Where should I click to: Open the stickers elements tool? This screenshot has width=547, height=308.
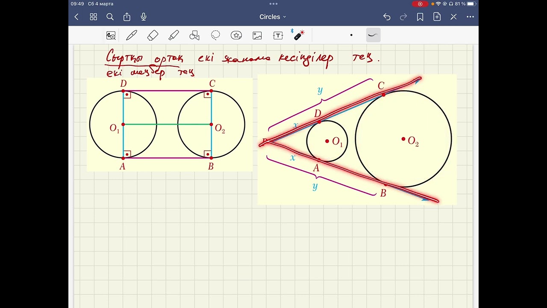[x=236, y=36]
